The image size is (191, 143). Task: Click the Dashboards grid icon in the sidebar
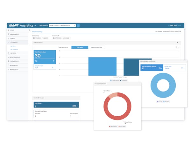(8, 34)
